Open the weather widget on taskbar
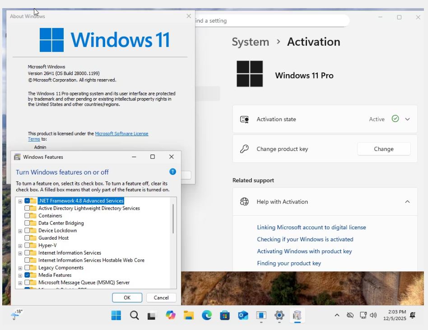 17,315
